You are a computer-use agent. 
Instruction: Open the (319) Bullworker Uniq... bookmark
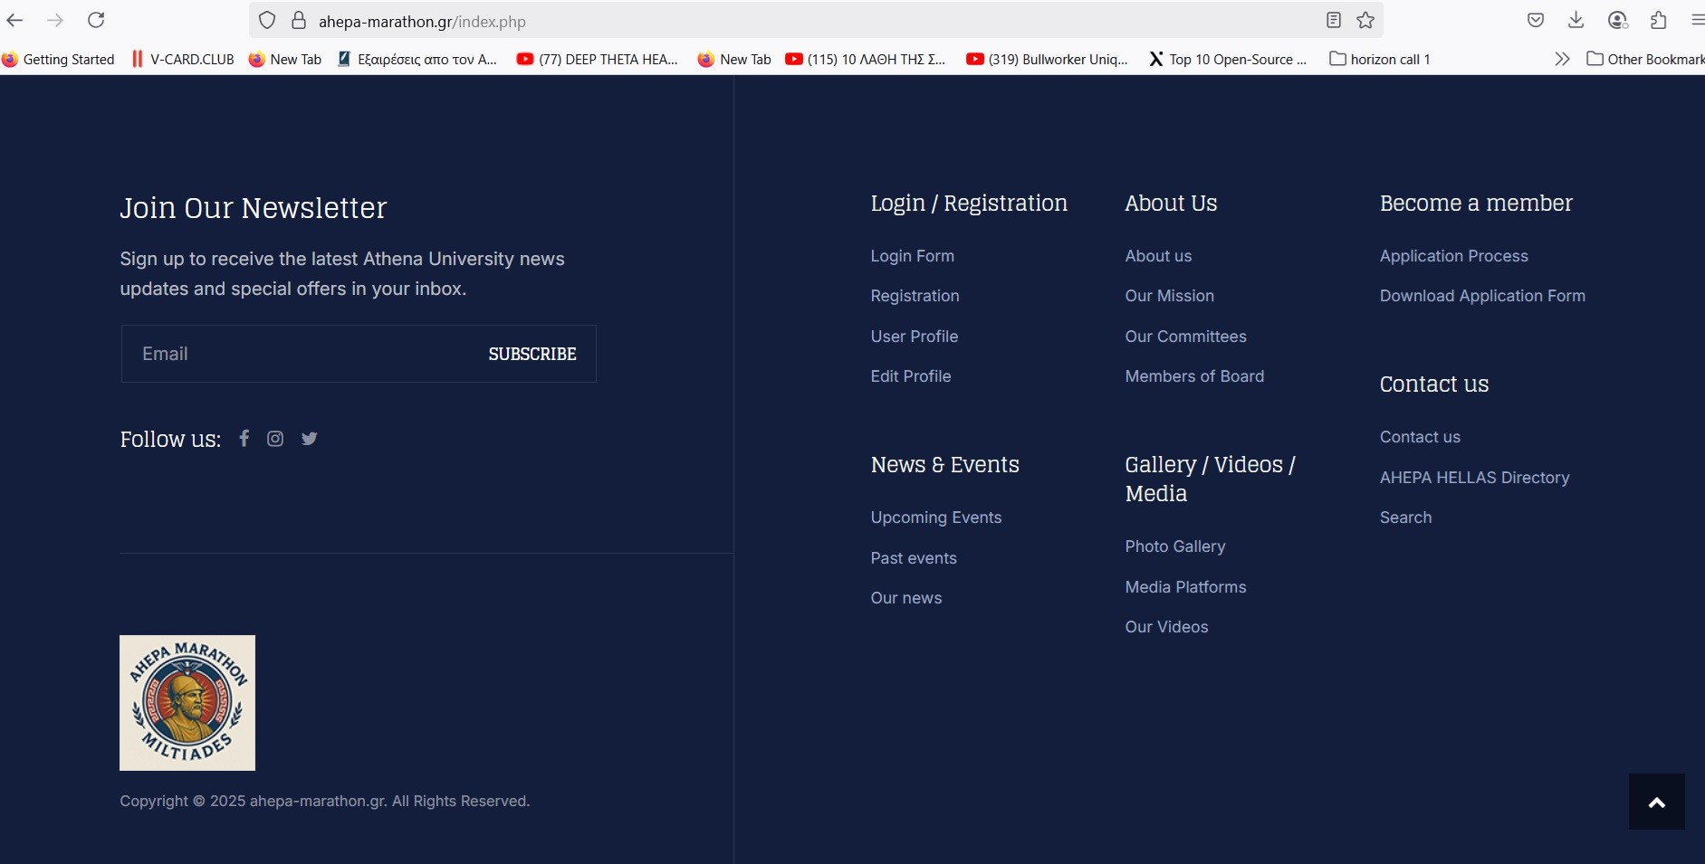click(x=1048, y=59)
